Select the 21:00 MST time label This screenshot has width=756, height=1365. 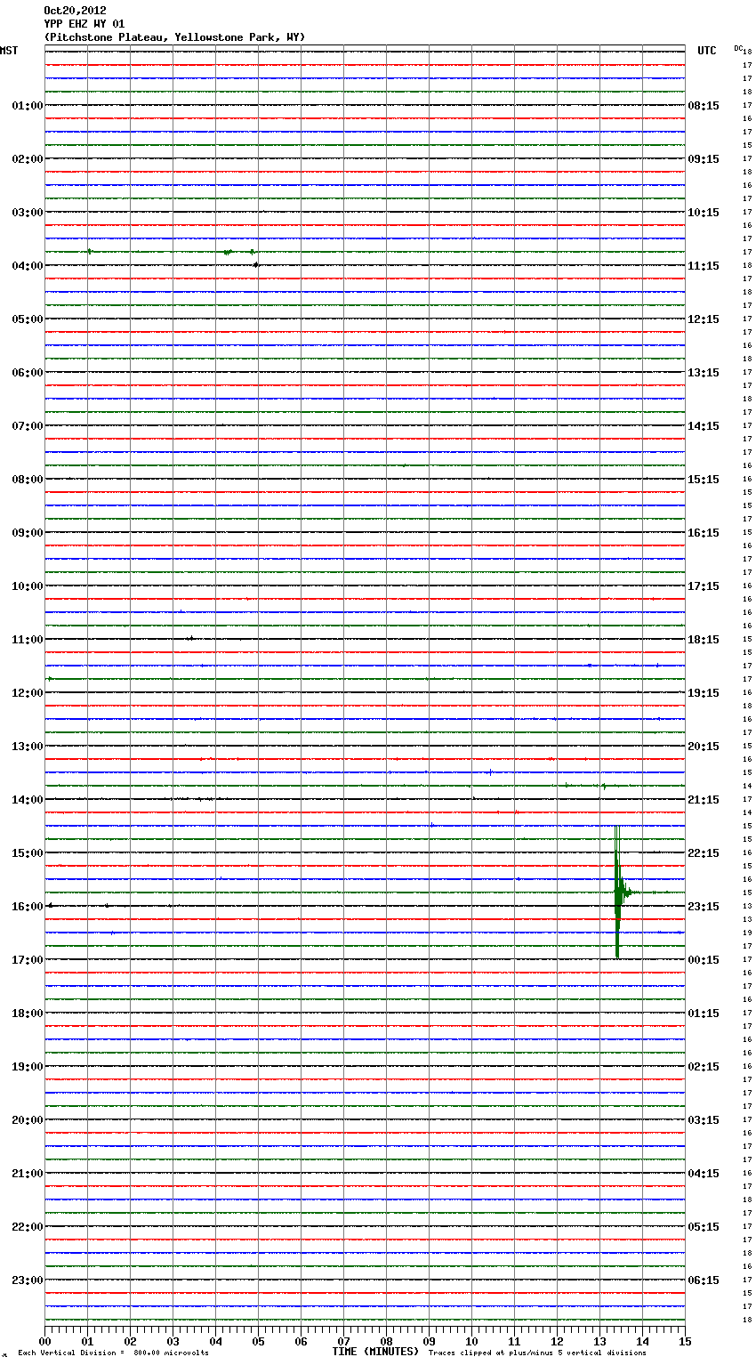(28, 1174)
